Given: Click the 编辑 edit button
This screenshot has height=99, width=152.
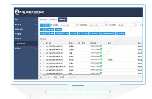Looking at the screenshot, I should coord(58,34).
